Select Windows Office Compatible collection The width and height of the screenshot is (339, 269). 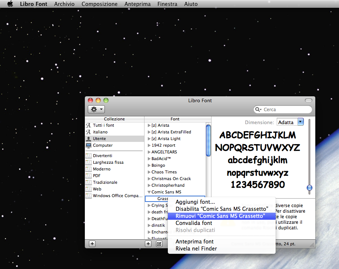pos(114,196)
